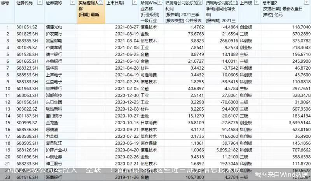Click stock code 601528.SH
The image size is (311, 181).
(x=27, y=54)
